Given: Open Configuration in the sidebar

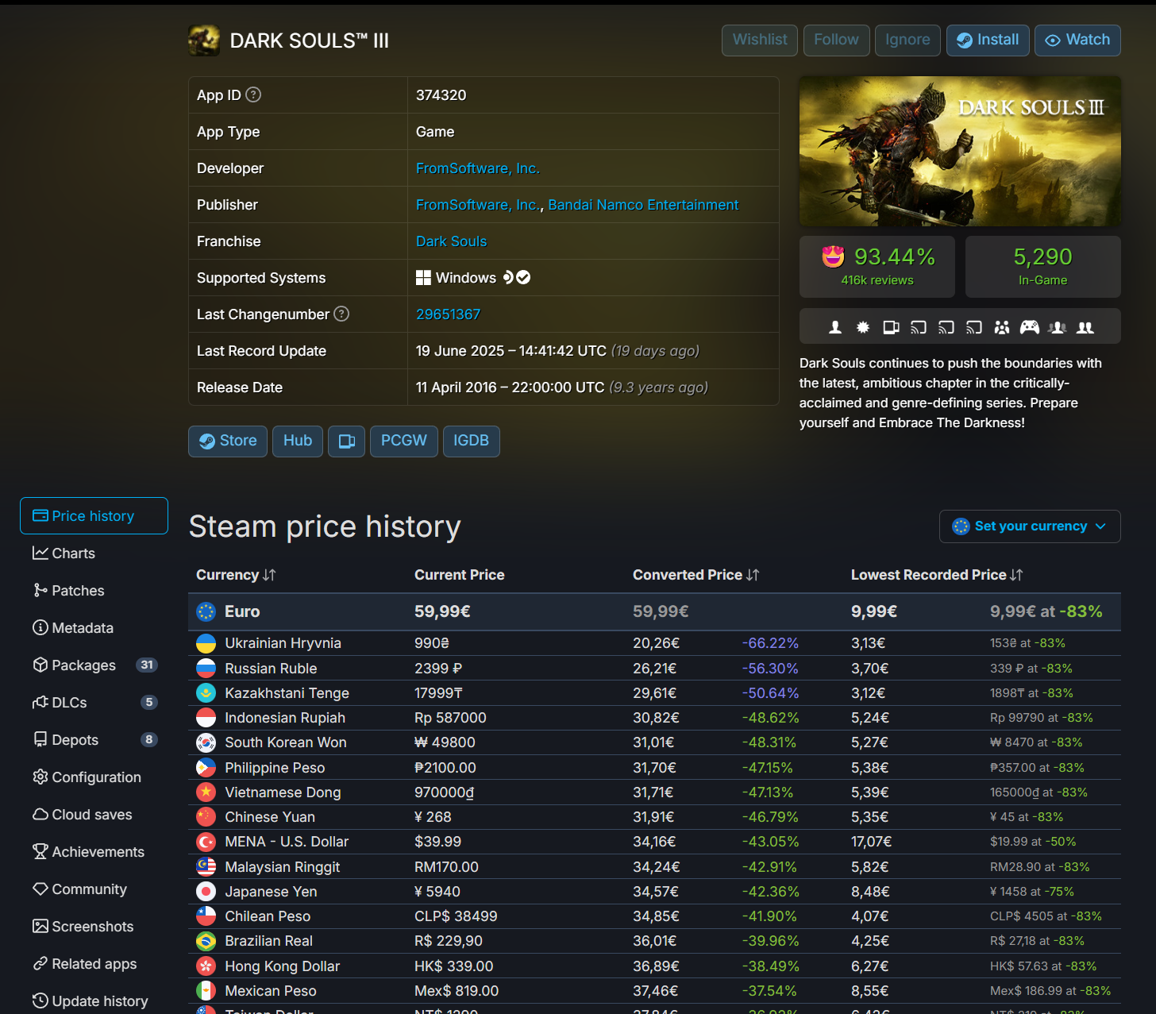Looking at the screenshot, I should [94, 777].
